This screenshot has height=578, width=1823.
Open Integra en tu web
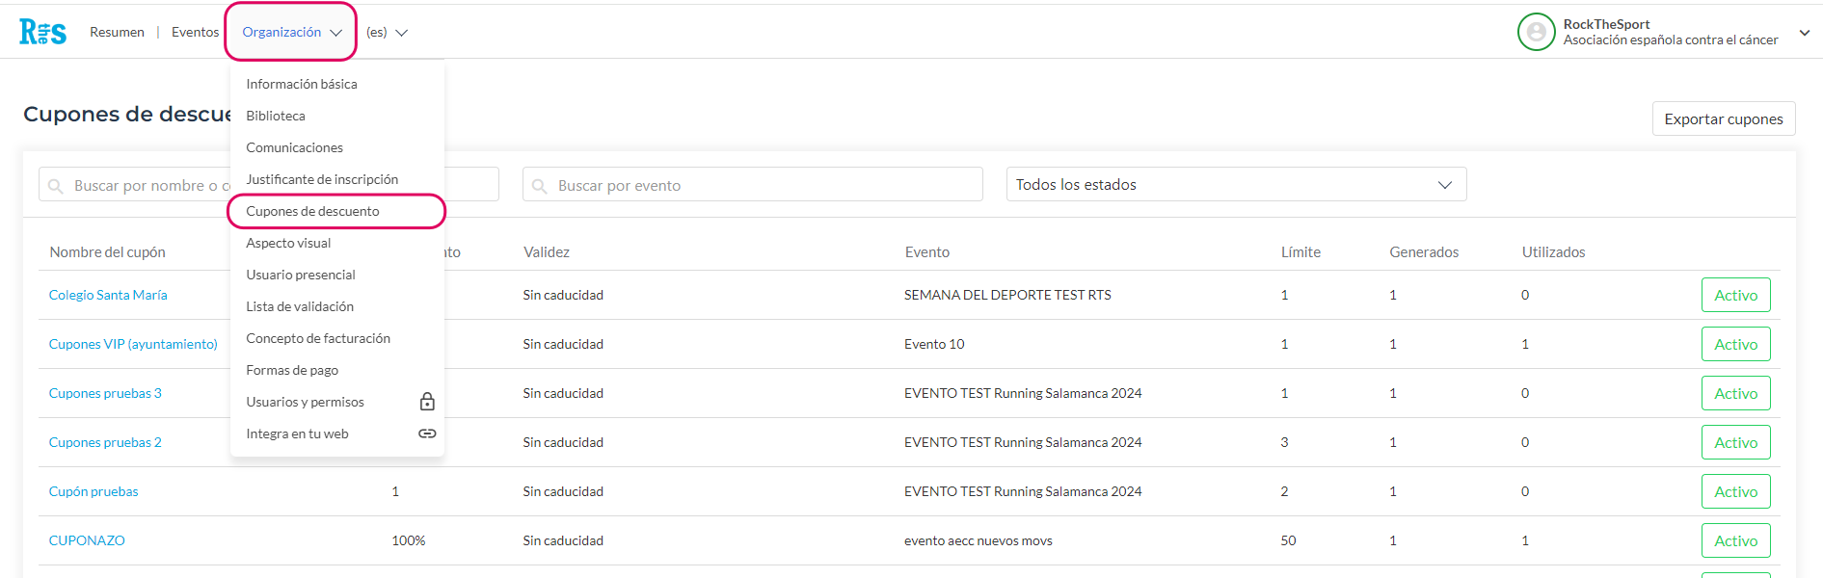tap(297, 433)
